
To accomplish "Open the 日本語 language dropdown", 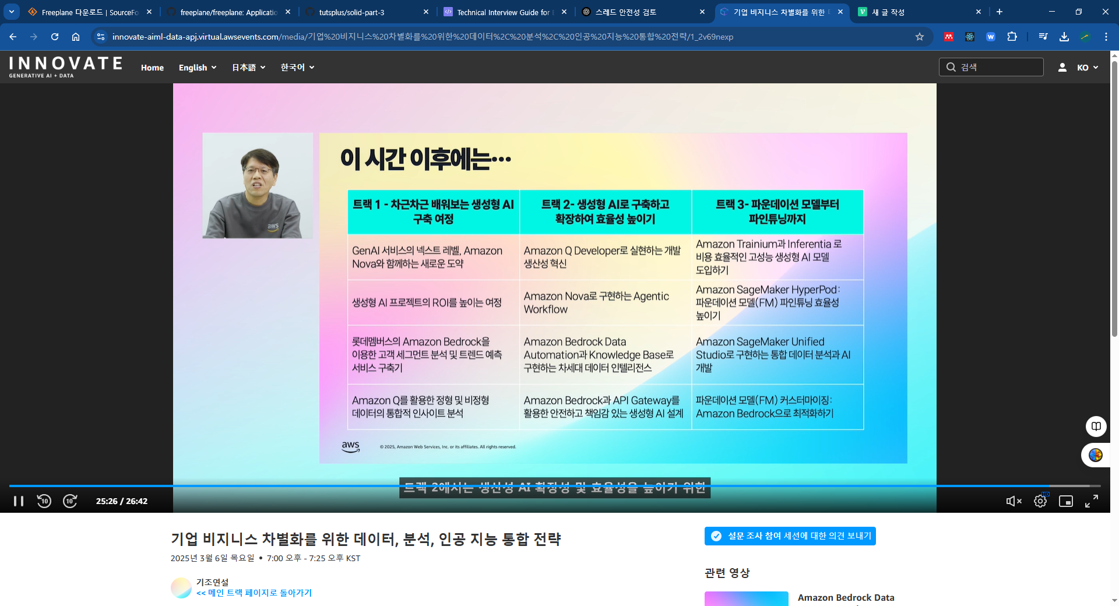I will pos(249,68).
